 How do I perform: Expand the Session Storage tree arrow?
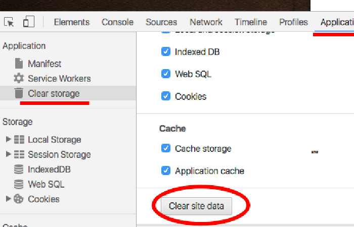click(8, 154)
